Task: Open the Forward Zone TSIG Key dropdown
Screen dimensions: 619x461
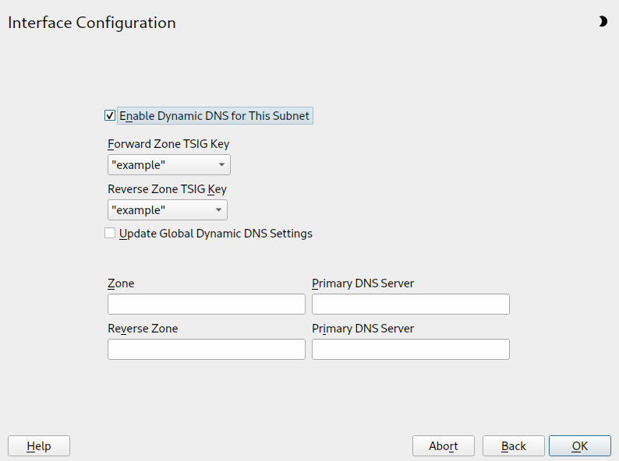Action: pos(168,165)
